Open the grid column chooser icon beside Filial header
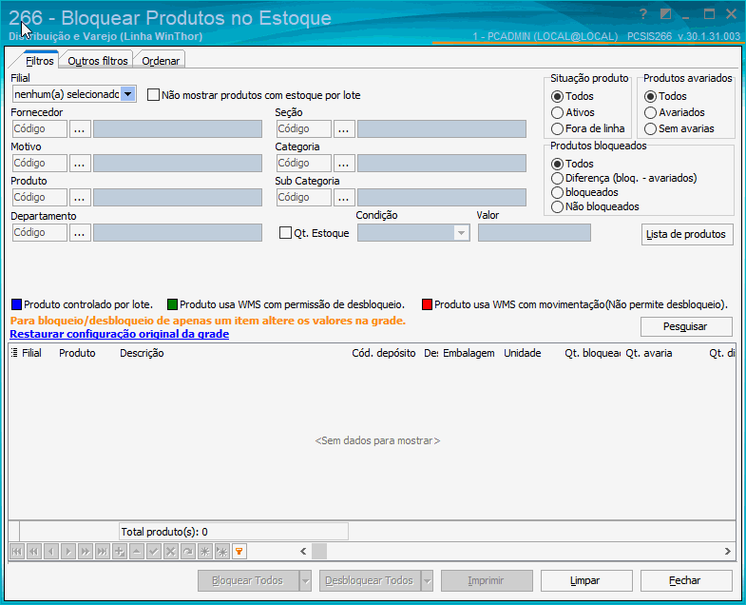The width and height of the screenshot is (746, 605). (14, 353)
